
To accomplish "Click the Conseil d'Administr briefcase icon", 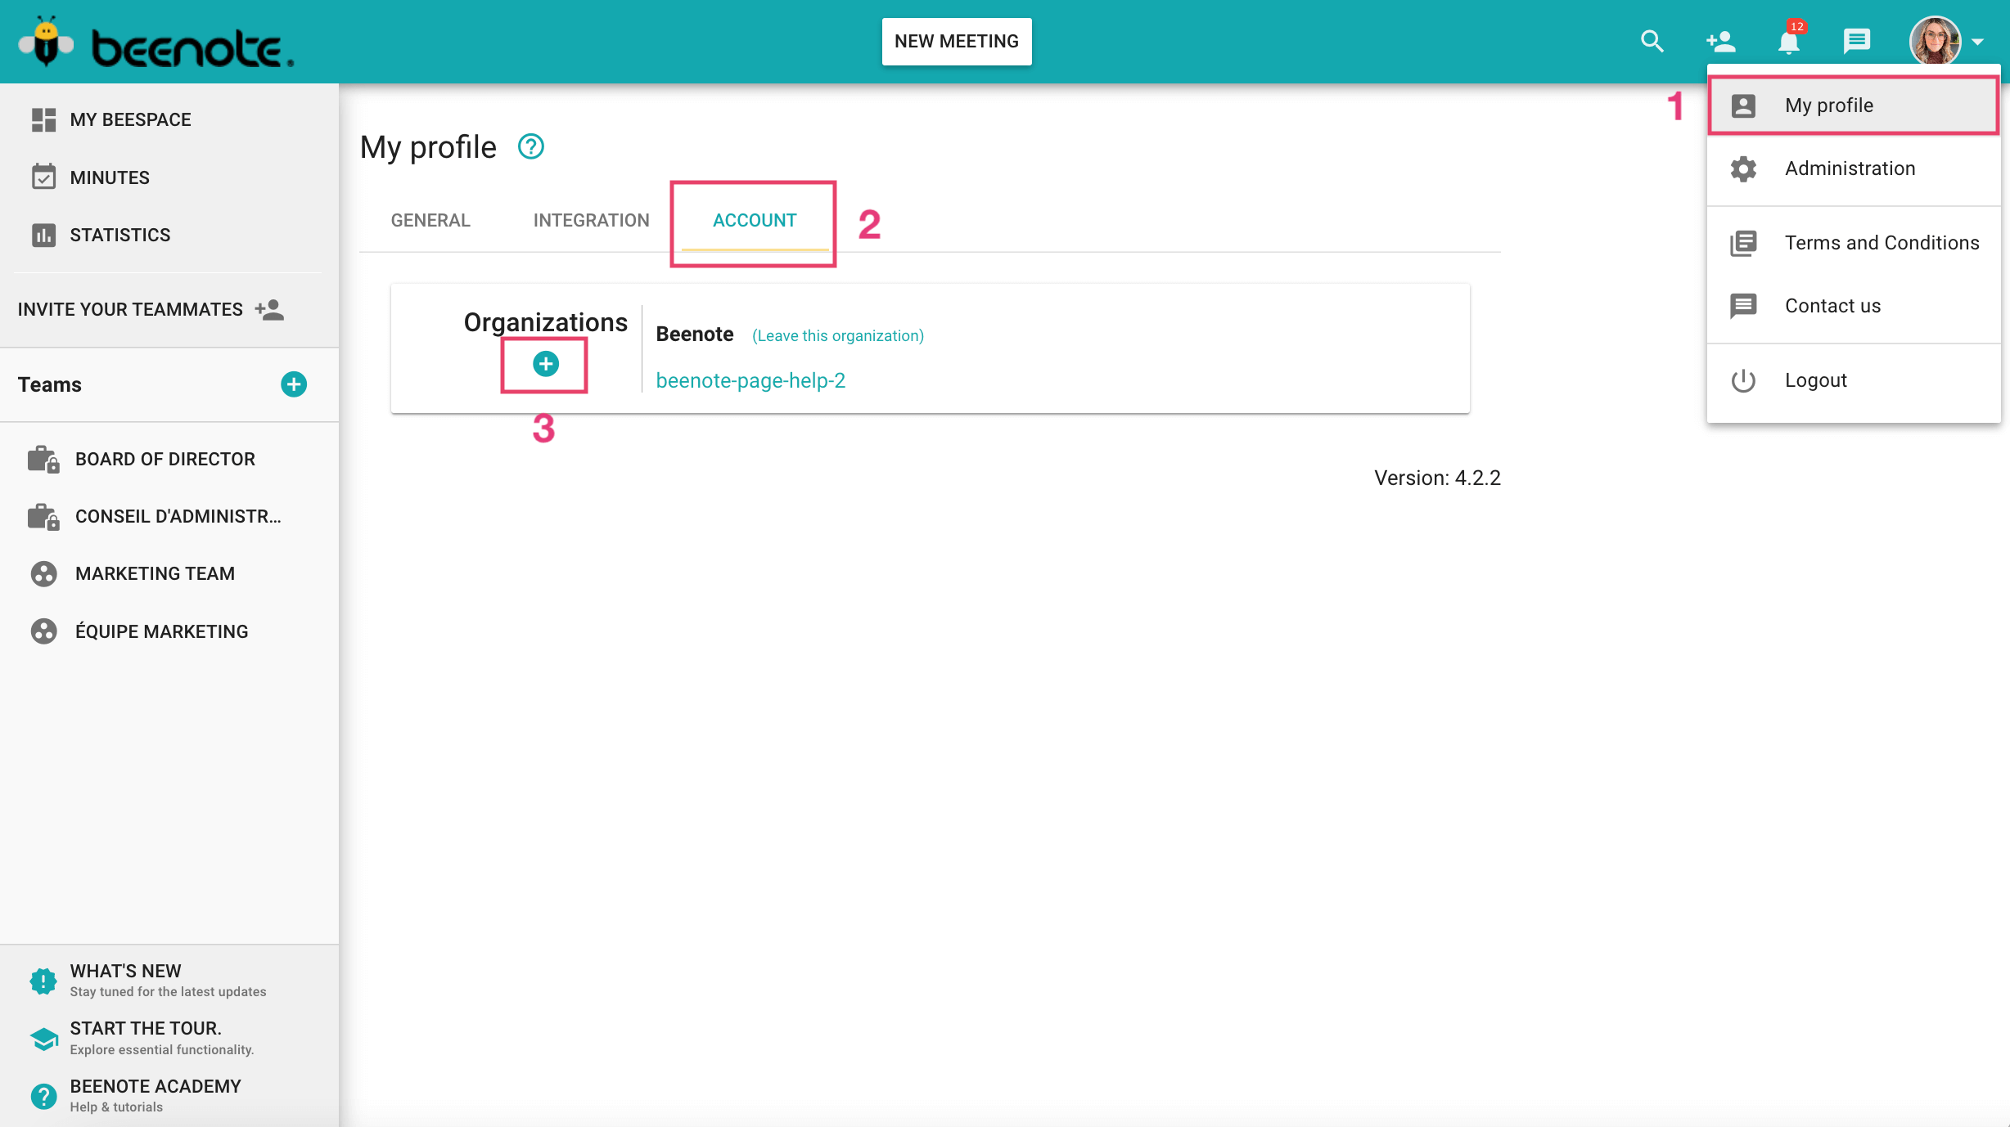I will point(43,517).
